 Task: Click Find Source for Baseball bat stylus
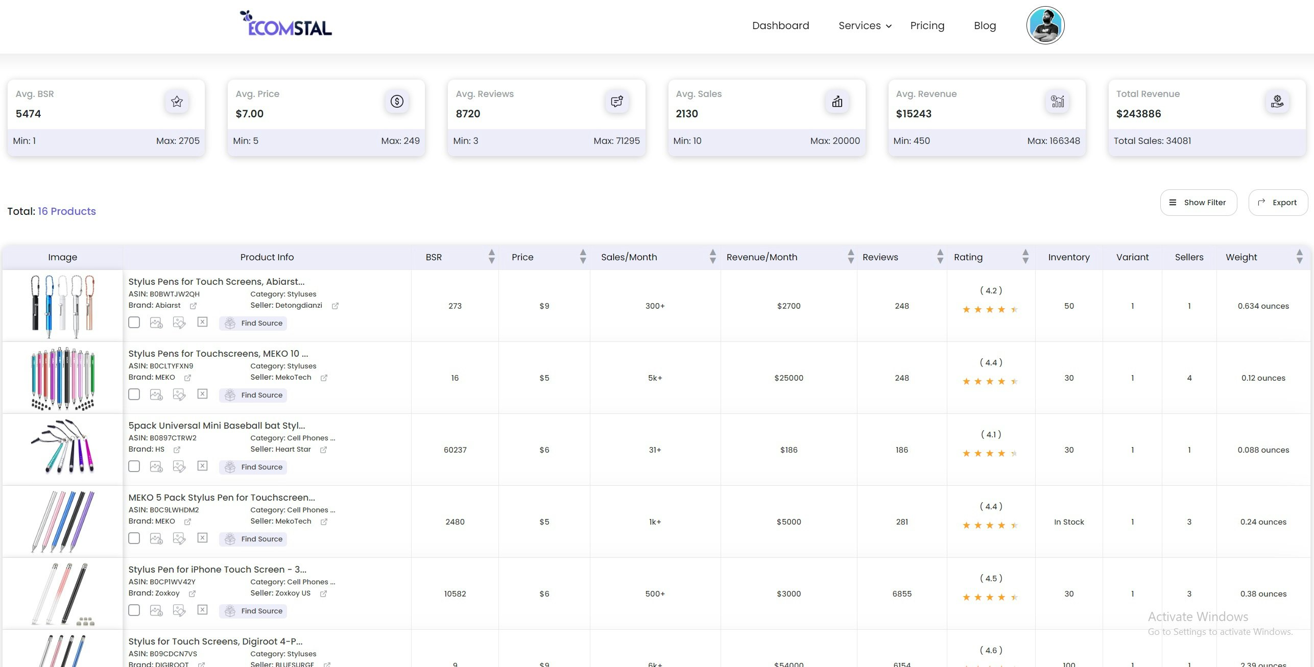point(253,467)
